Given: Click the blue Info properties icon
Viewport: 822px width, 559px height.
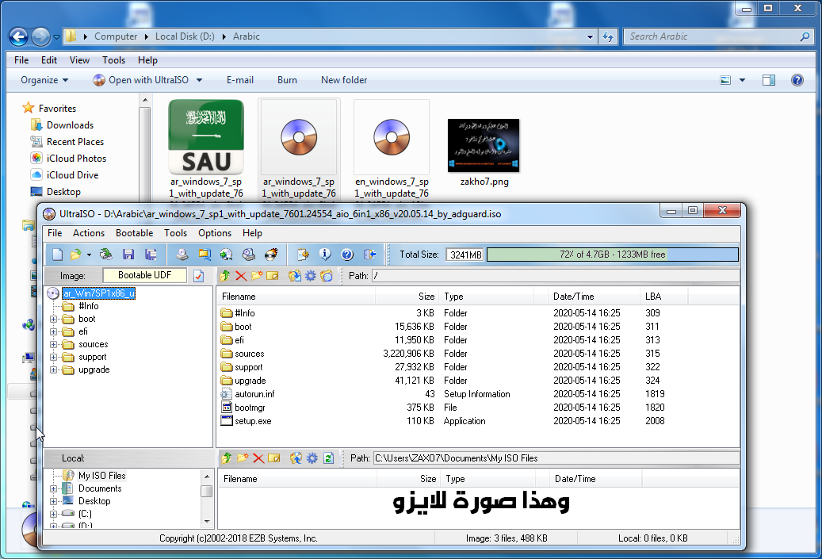Looking at the screenshot, I should (325, 255).
